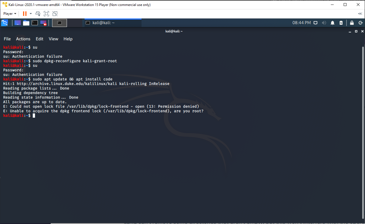Click the 08:44 PM clock
This screenshot has height=224, width=365.
pyautogui.click(x=302, y=23)
